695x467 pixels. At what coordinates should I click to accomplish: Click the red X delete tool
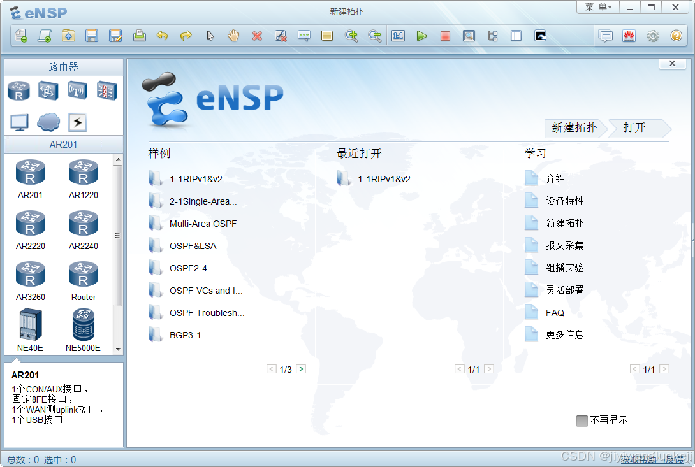257,36
